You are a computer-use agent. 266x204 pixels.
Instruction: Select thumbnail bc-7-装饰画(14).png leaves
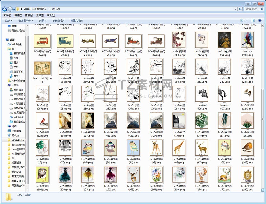tap(202, 121)
